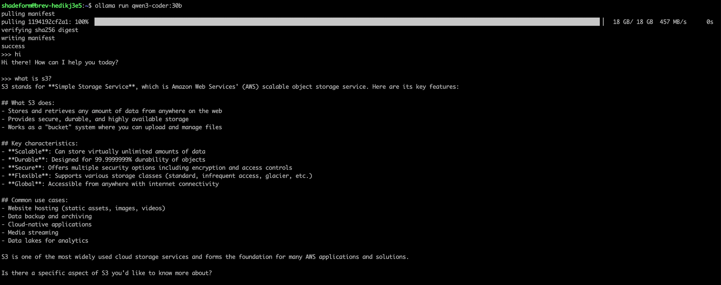Viewport: 721px width, 285px height.
Task: Click the 'Simple Storage Service' text
Action: 92,87
